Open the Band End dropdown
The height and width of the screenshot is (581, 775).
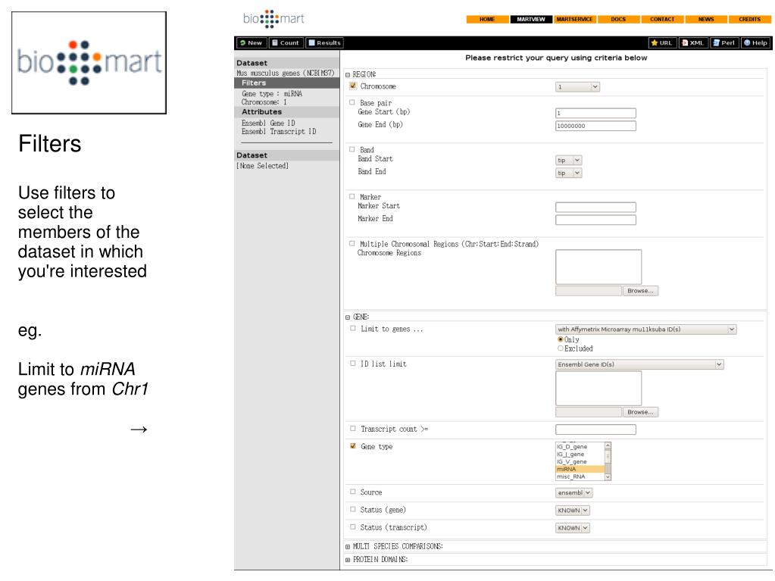pyautogui.click(x=569, y=173)
